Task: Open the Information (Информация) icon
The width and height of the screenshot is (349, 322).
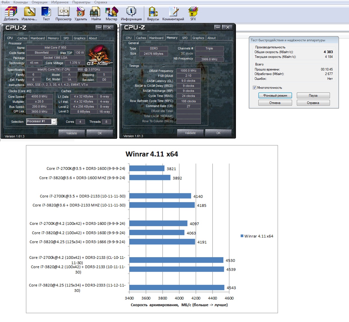Action: click(x=131, y=12)
